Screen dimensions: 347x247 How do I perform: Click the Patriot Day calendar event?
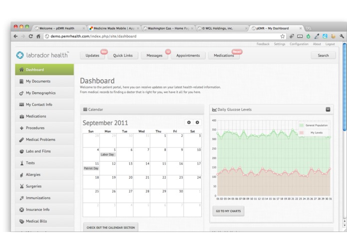(91, 168)
